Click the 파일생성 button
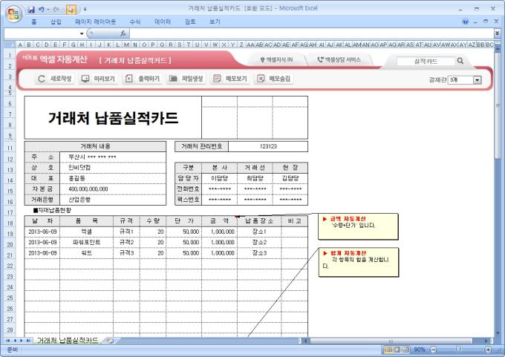Viewport: 505px width, 357px height. 186,79
